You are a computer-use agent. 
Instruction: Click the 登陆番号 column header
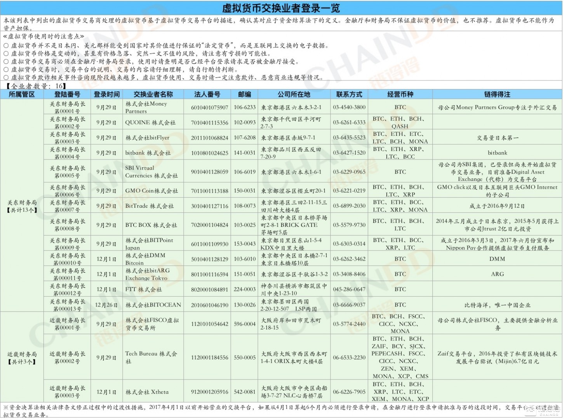click(67, 94)
